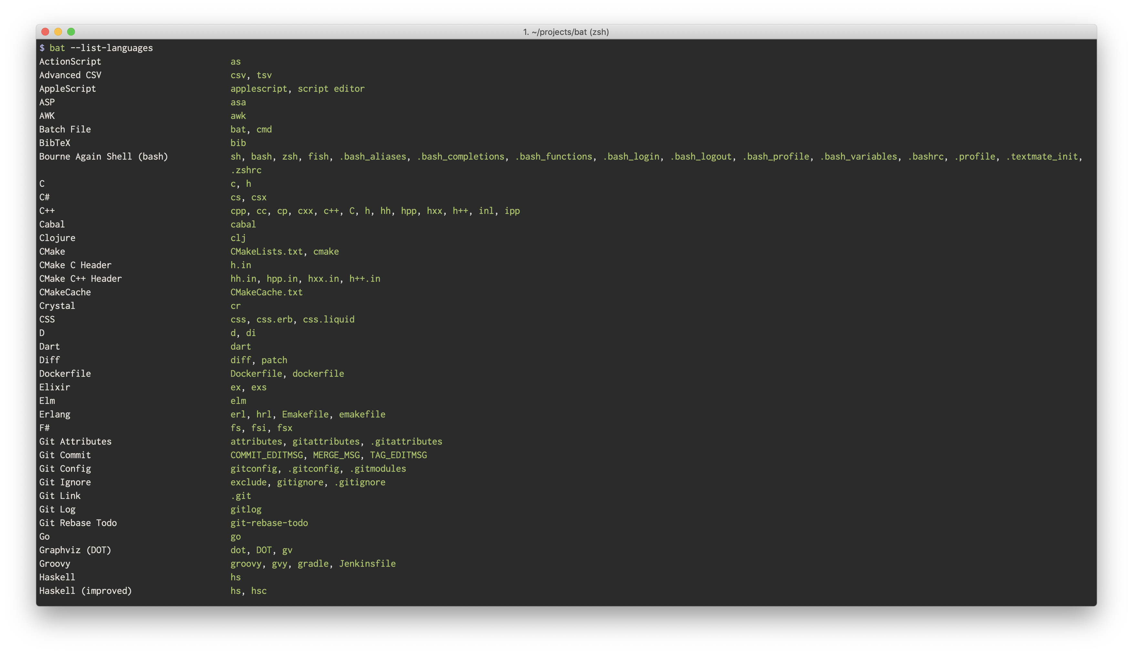Select the .zshrc extension text
Viewport: 1133px width, 654px height.
click(x=246, y=170)
